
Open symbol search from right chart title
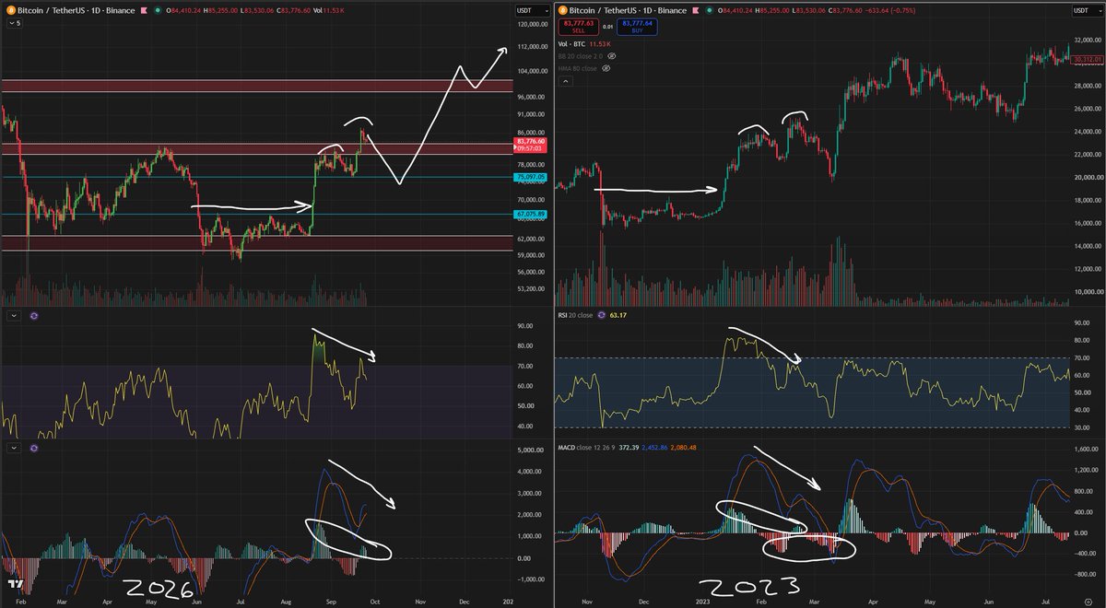point(628,10)
